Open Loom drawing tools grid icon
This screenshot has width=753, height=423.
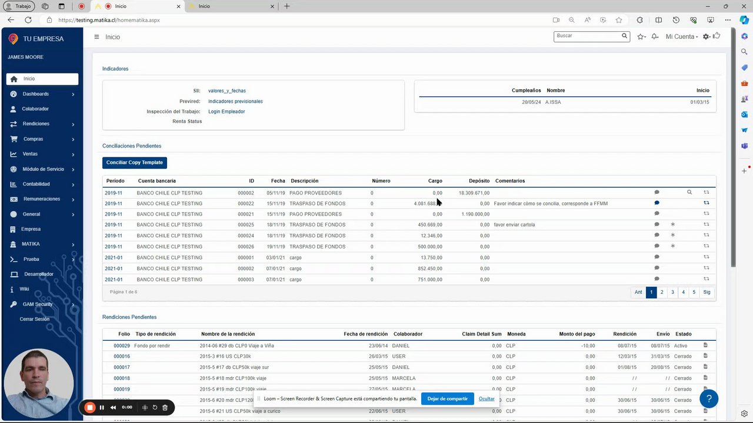145,407
